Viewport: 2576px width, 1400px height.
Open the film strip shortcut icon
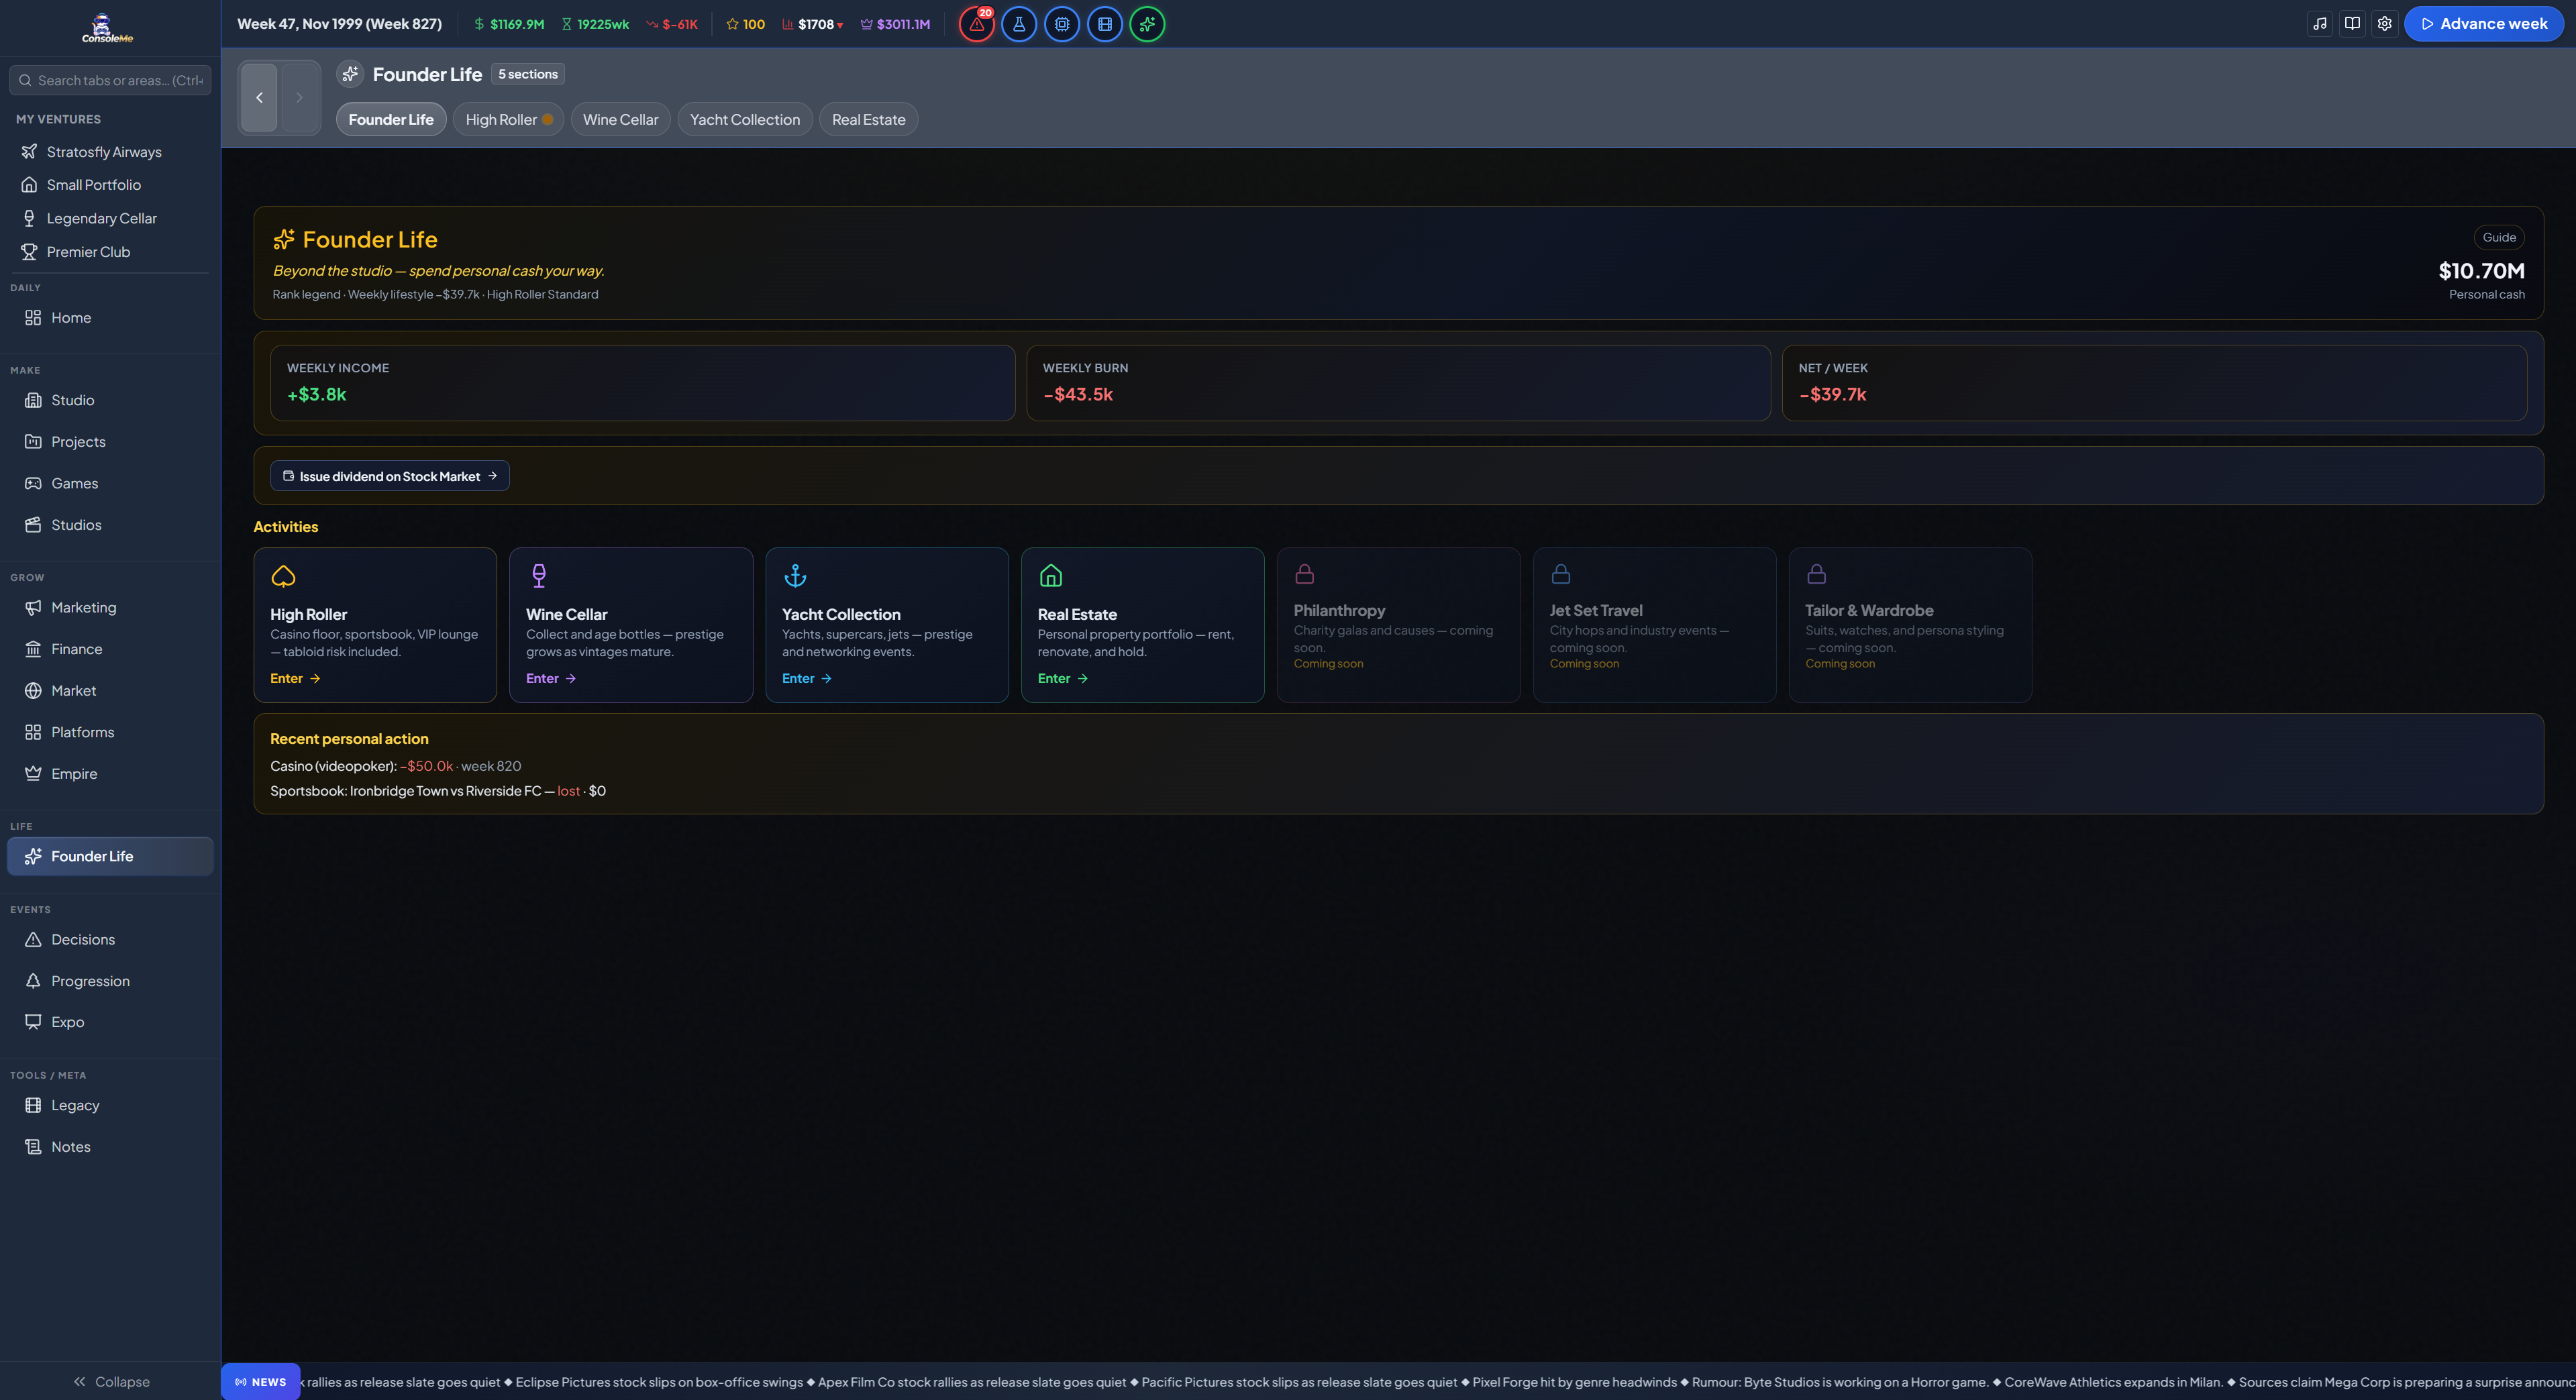tap(1105, 24)
